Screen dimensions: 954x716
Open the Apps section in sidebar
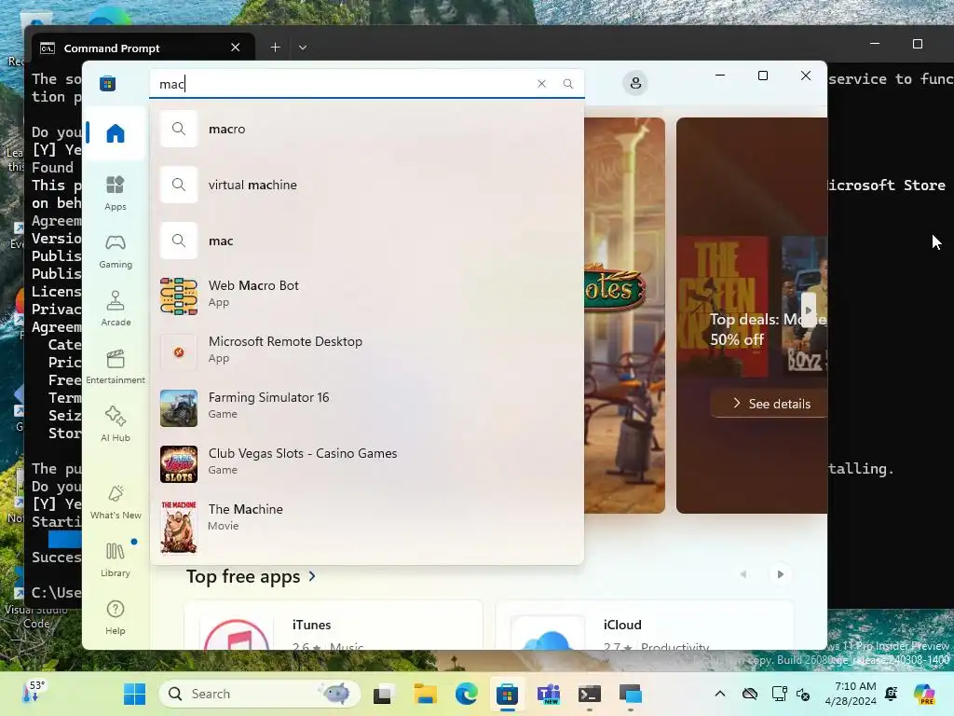pyautogui.click(x=115, y=193)
